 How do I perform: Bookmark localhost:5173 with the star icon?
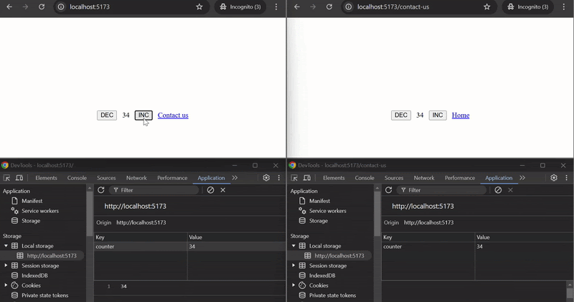tap(199, 6)
